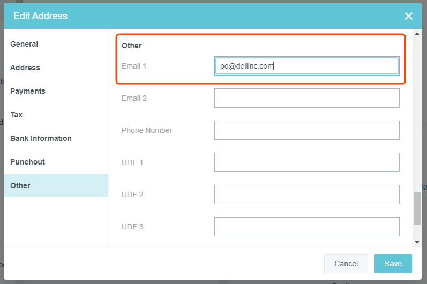
Task: Select the Punchout section
Action: [27, 162]
